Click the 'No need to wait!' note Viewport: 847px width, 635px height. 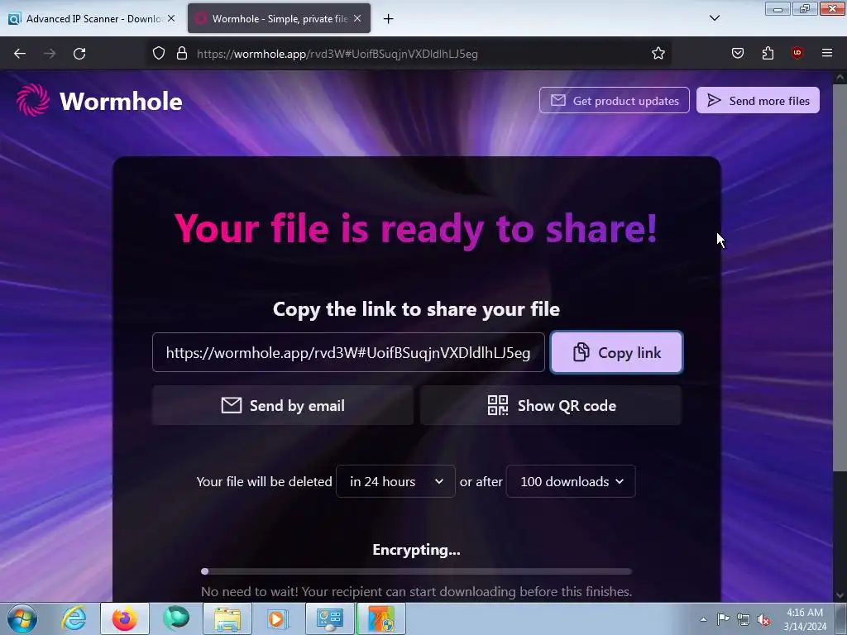pyautogui.click(x=416, y=591)
